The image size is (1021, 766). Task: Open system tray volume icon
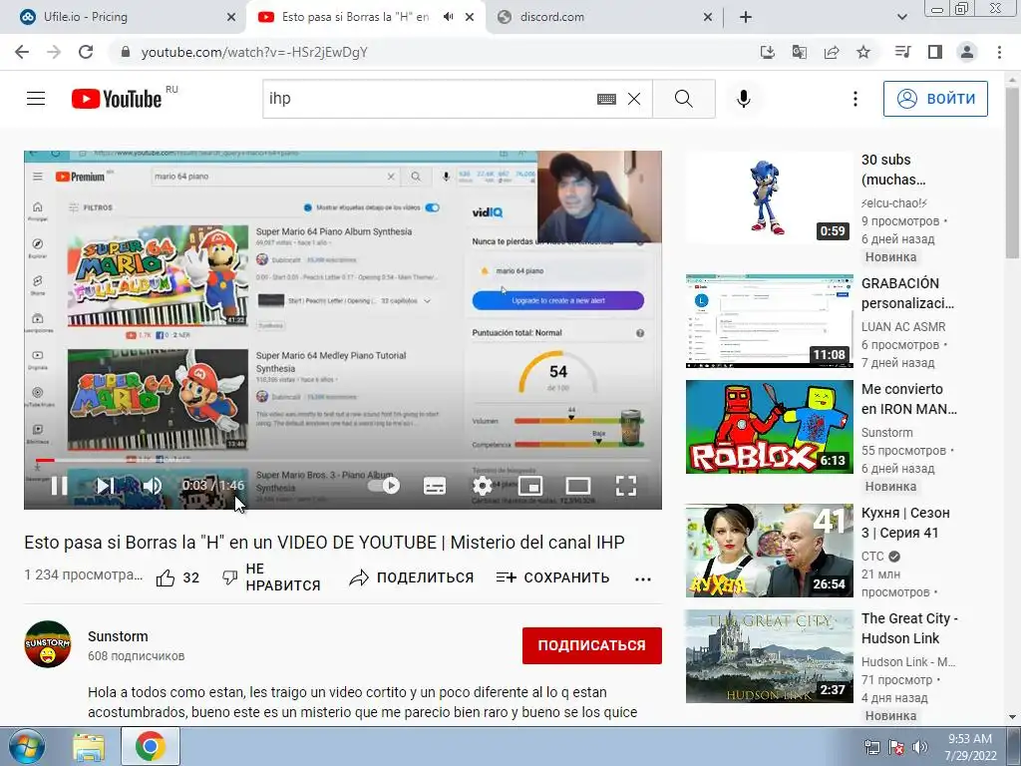(920, 747)
